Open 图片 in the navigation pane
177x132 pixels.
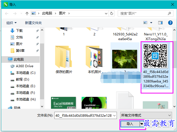tap(19, 44)
